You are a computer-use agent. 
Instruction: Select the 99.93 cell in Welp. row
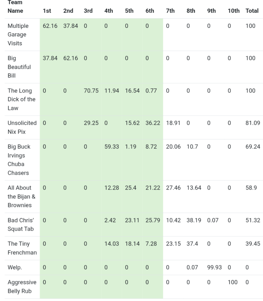tap(214, 267)
